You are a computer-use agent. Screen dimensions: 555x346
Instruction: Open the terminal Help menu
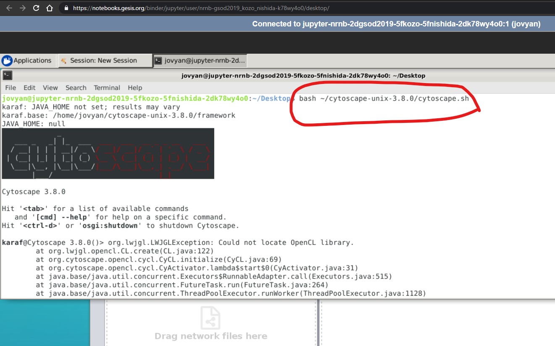[x=135, y=88]
